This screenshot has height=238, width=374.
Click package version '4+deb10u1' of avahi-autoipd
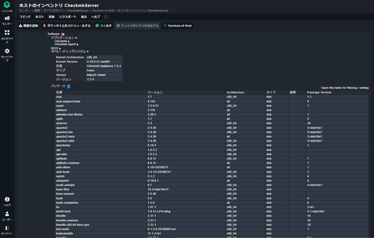314,185
